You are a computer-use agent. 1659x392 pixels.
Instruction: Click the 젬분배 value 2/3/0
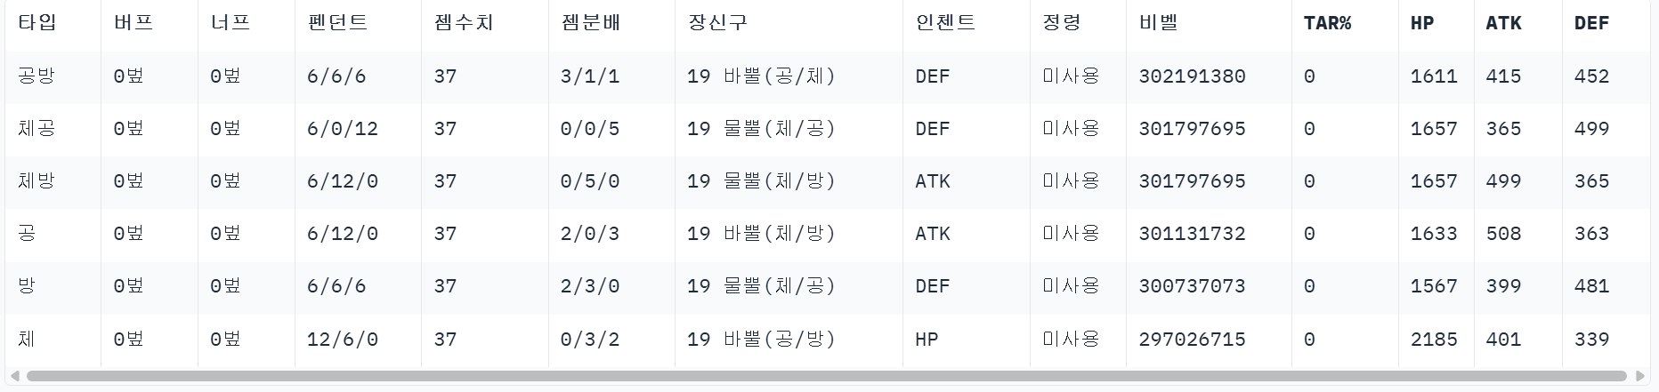click(589, 286)
